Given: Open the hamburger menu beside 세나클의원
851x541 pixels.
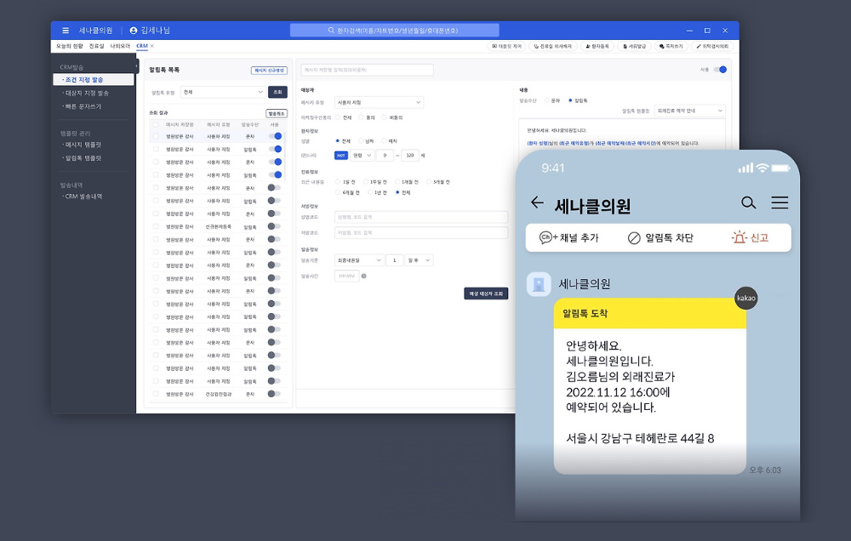Looking at the screenshot, I should point(66,31).
